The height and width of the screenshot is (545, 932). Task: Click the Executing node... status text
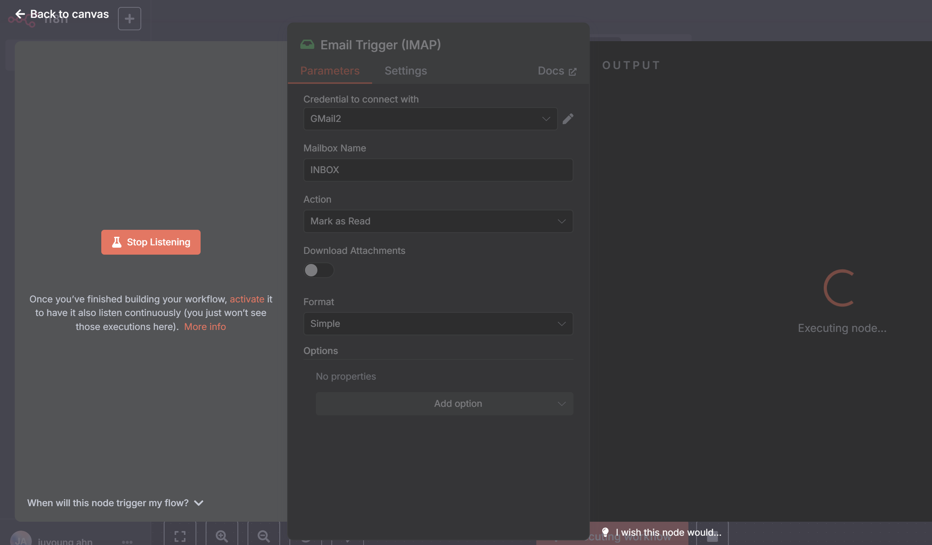(x=842, y=328)
